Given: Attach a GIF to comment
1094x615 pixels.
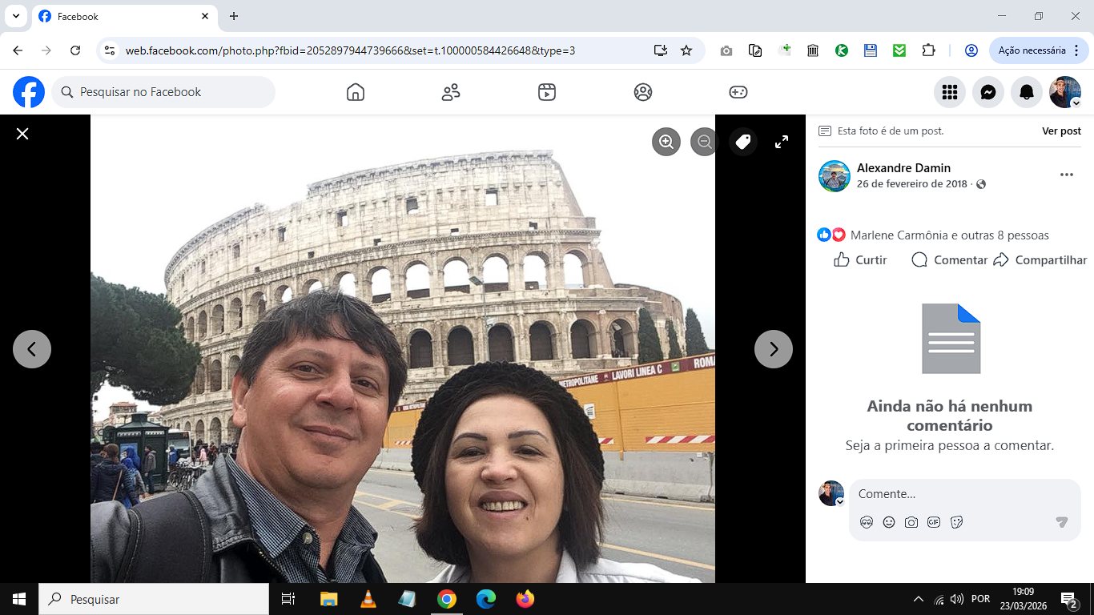Looking at the screenshot, I should [x=934, y=522].
